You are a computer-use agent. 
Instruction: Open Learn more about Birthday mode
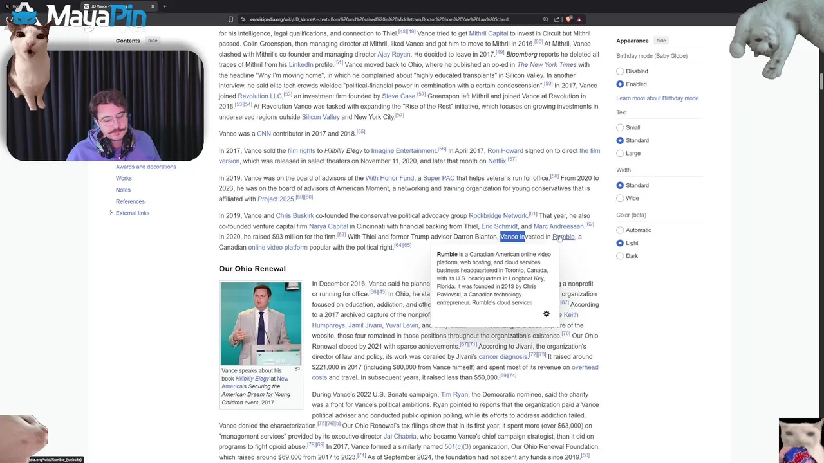pyautogui.click(x=657, y=98)
